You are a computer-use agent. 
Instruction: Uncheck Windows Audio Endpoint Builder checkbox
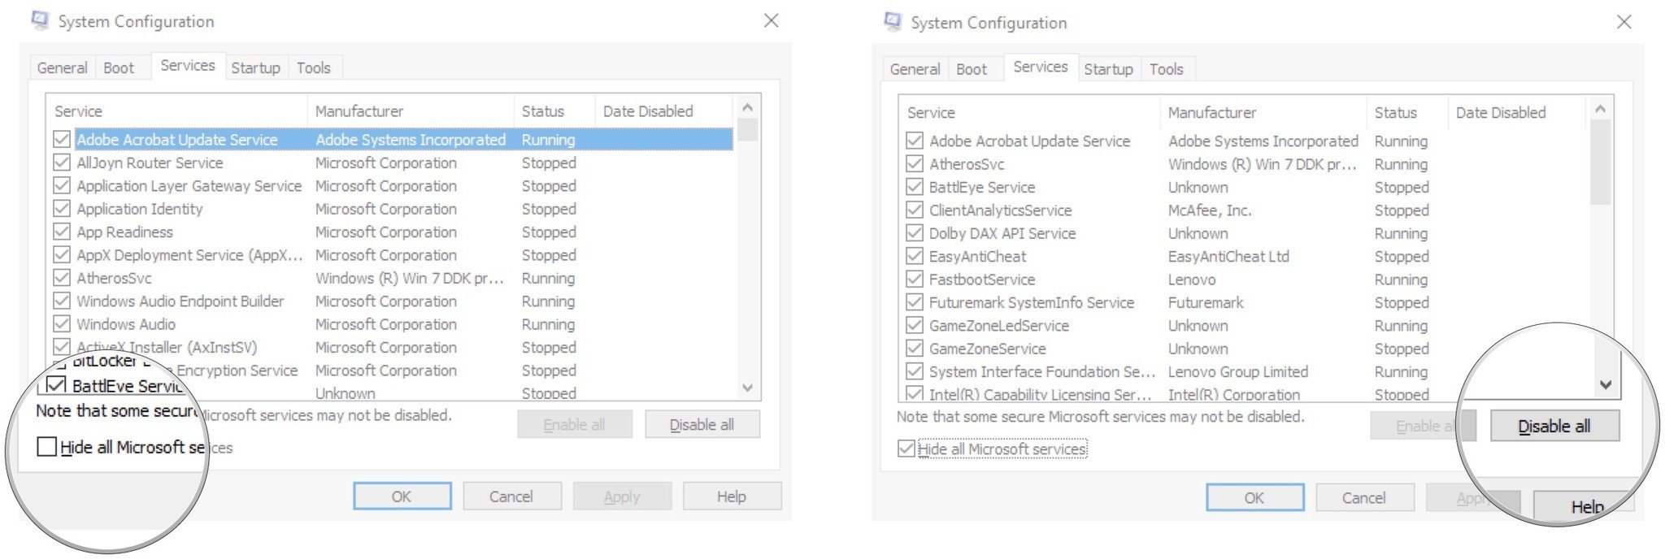(62, 301)
